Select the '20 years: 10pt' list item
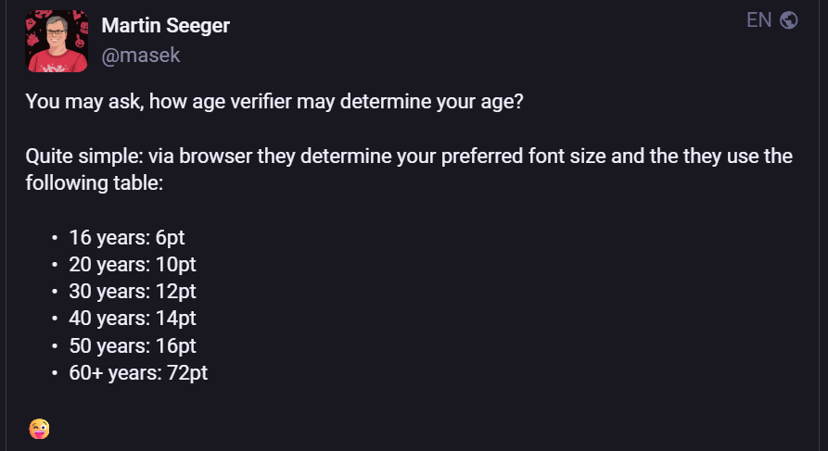 click(132, 264)
